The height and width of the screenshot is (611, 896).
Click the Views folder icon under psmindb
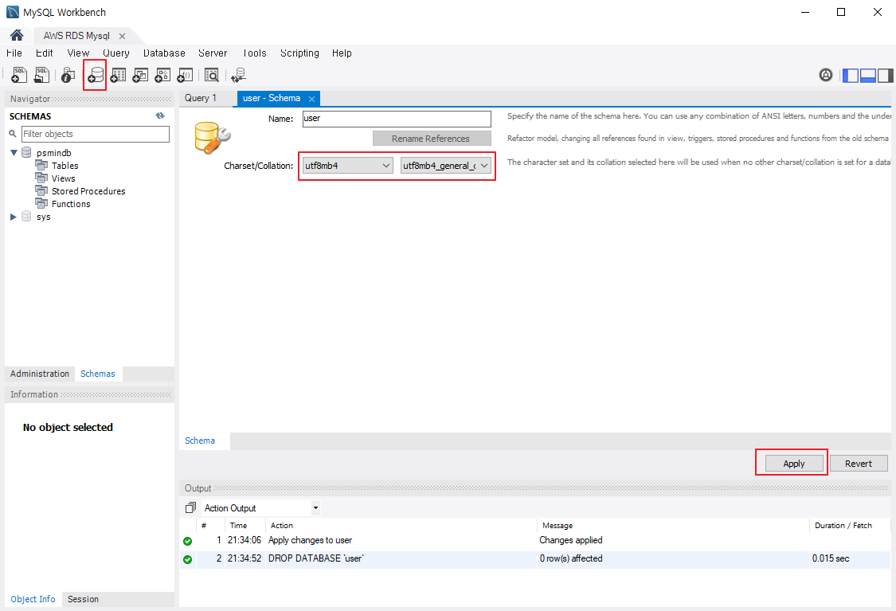coord(41,178)
